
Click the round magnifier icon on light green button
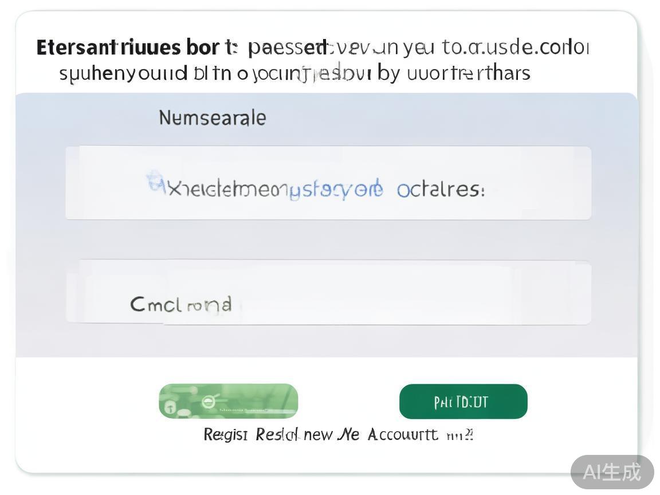coord(209,401)
